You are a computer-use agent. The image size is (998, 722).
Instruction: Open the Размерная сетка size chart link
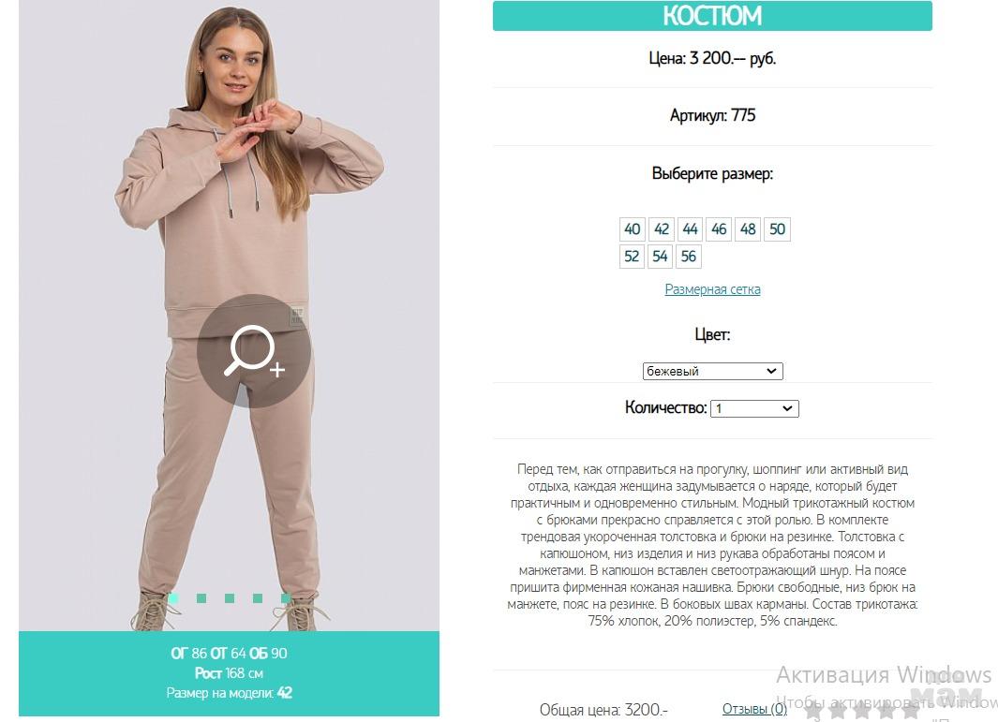[712, 289]
